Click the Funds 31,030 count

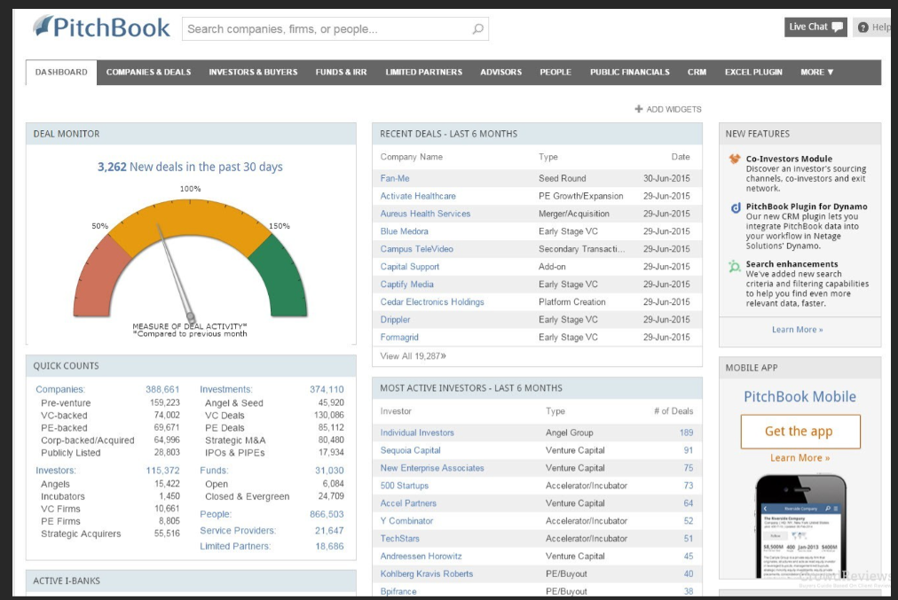click(x=329, y=470)
